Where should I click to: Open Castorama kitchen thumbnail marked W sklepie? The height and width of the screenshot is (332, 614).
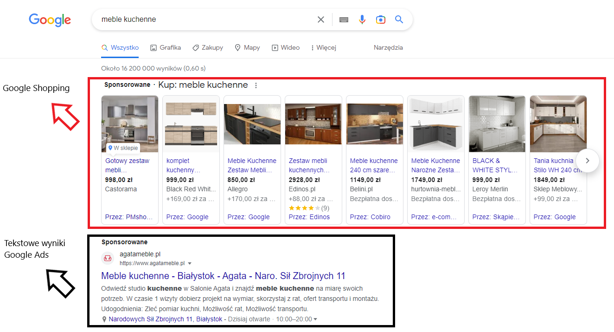130,124
